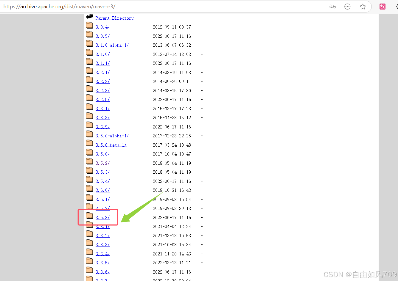Open the 3.5.0-beta-1/ link
The image size is (398, 281).
111,145
